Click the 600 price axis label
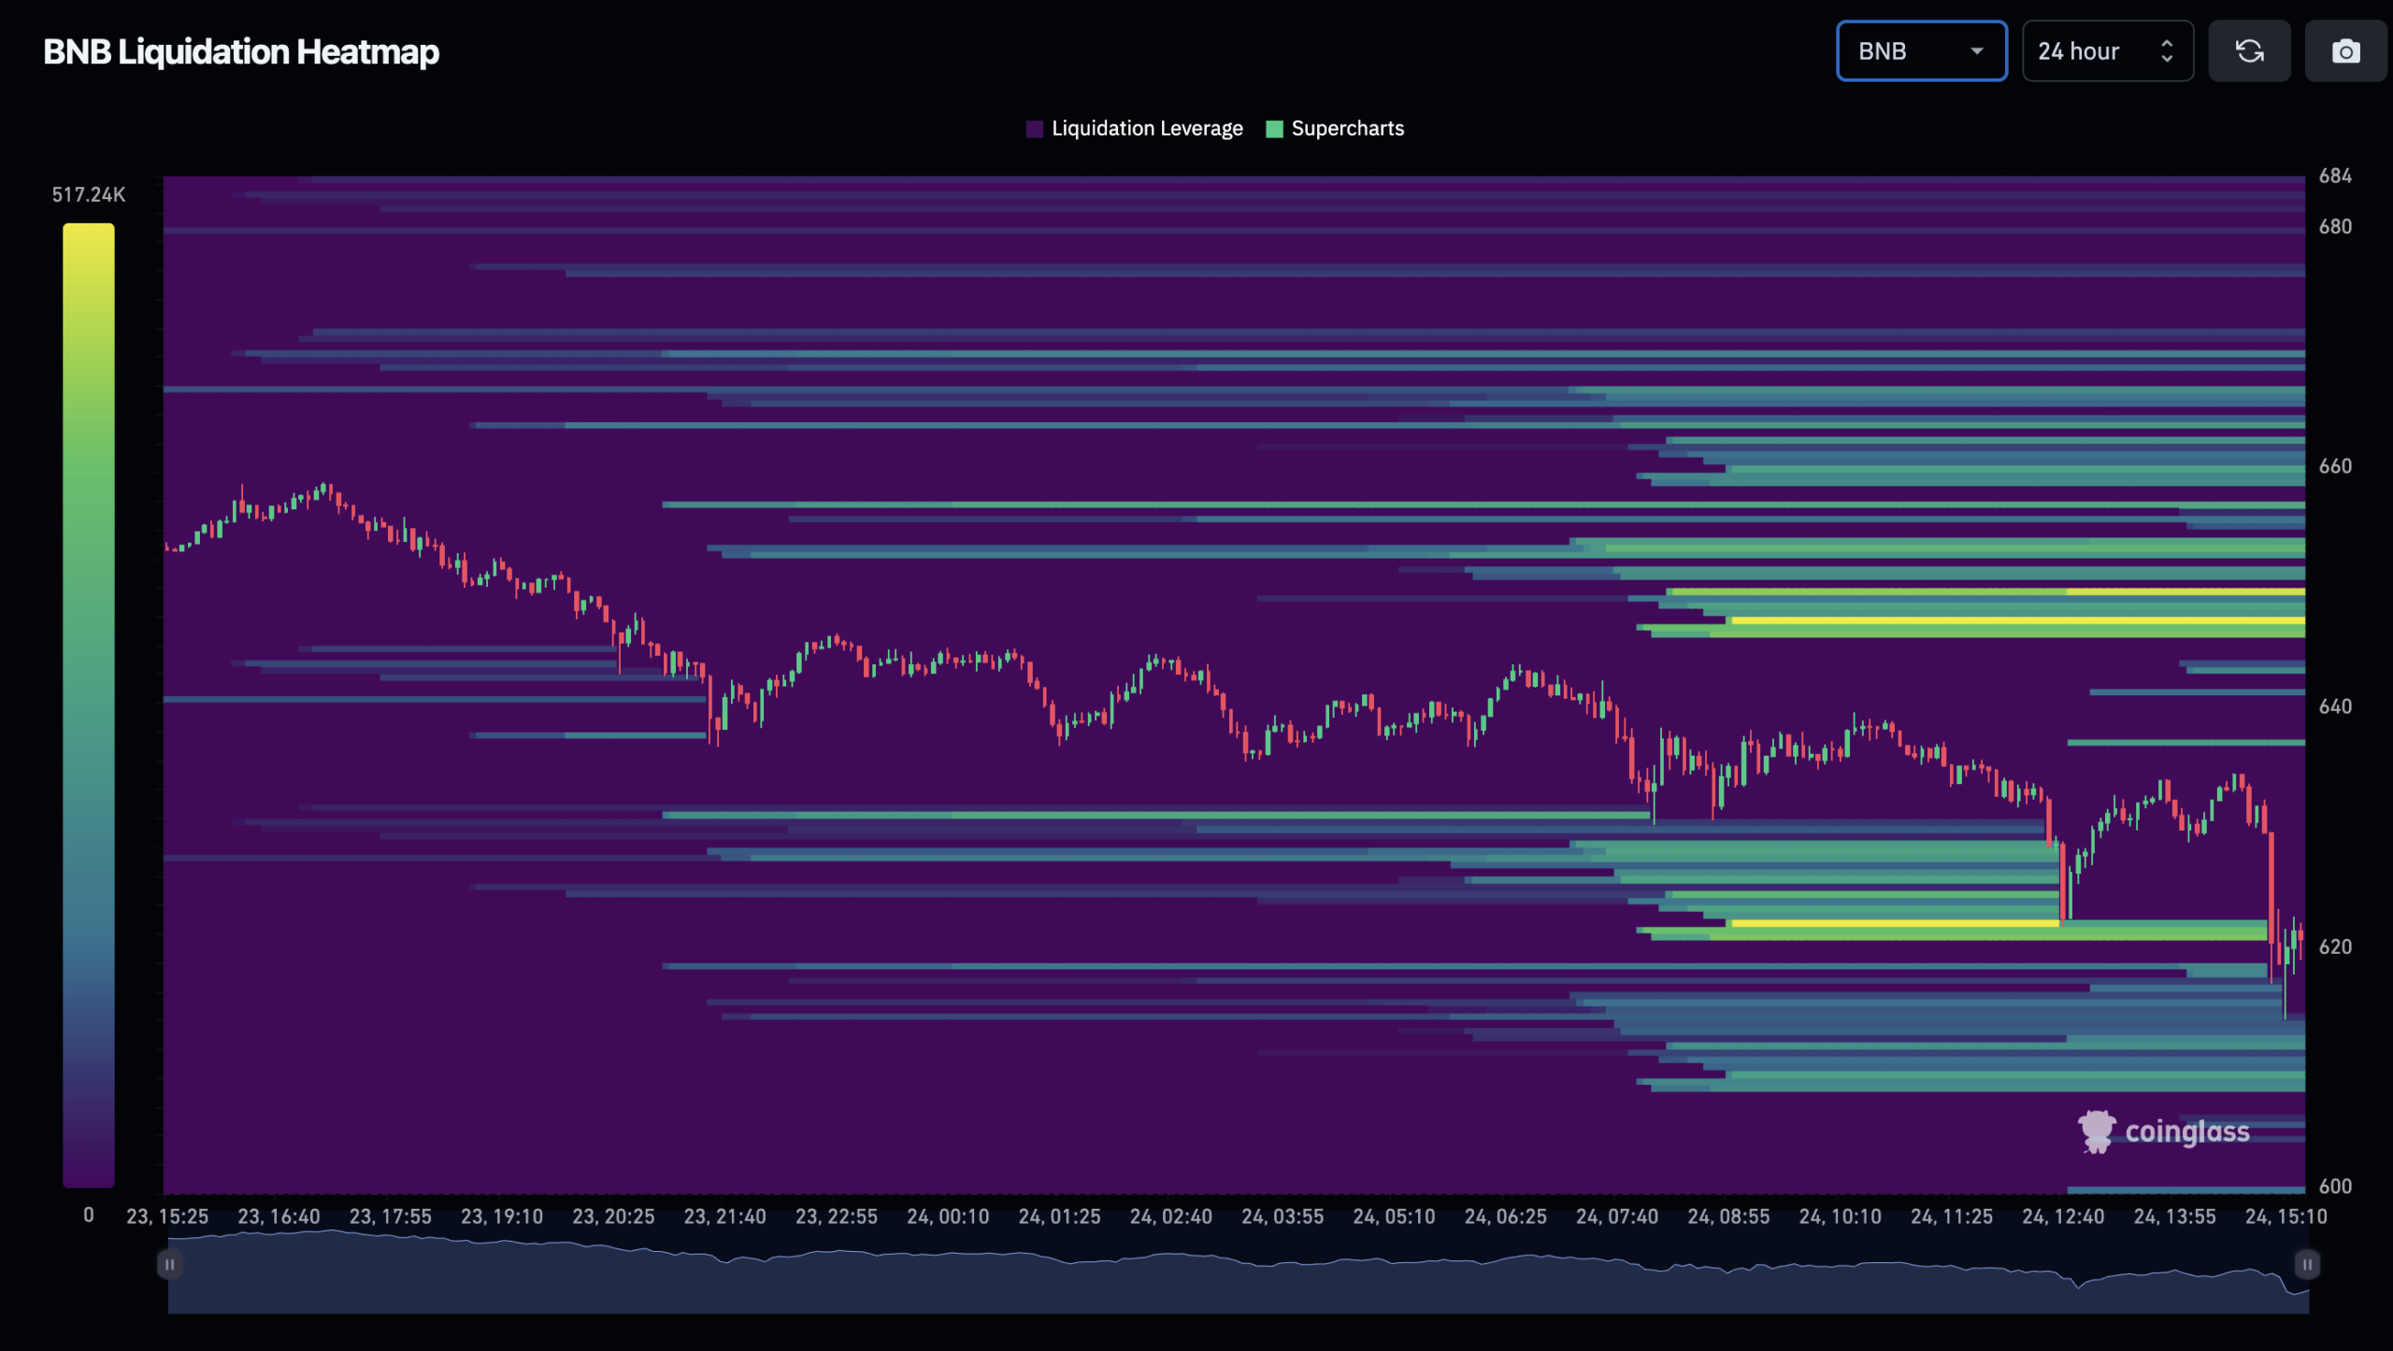Viewport: 2393px width, 1351px height. [x=2335, y=1187]
